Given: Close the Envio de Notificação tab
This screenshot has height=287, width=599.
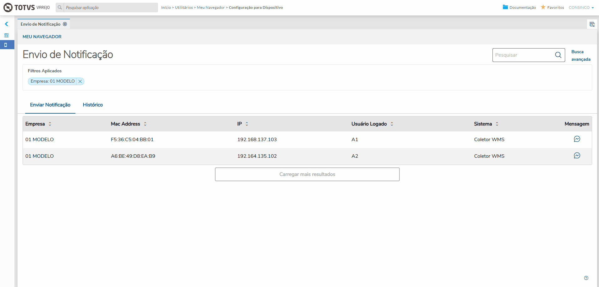Looking at the screenshot, I should (65, 24).
